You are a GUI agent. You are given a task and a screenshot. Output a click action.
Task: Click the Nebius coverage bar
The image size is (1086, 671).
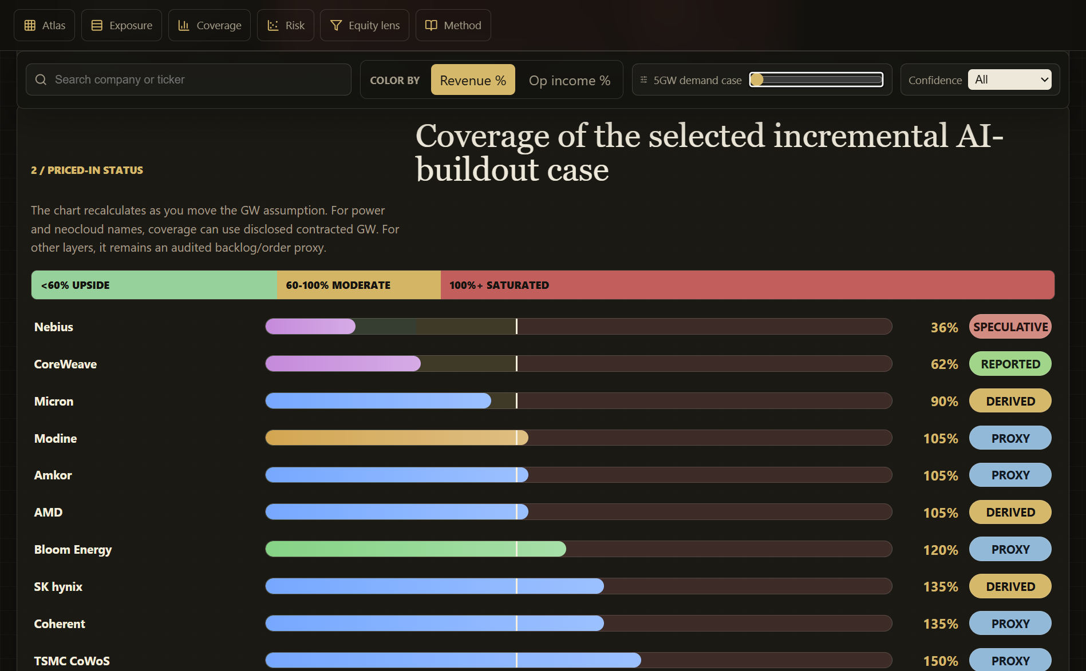tap(579, 327)
